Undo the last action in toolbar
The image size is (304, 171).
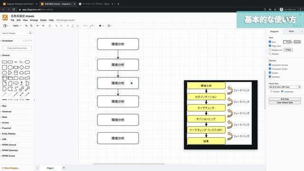[38, 26]
